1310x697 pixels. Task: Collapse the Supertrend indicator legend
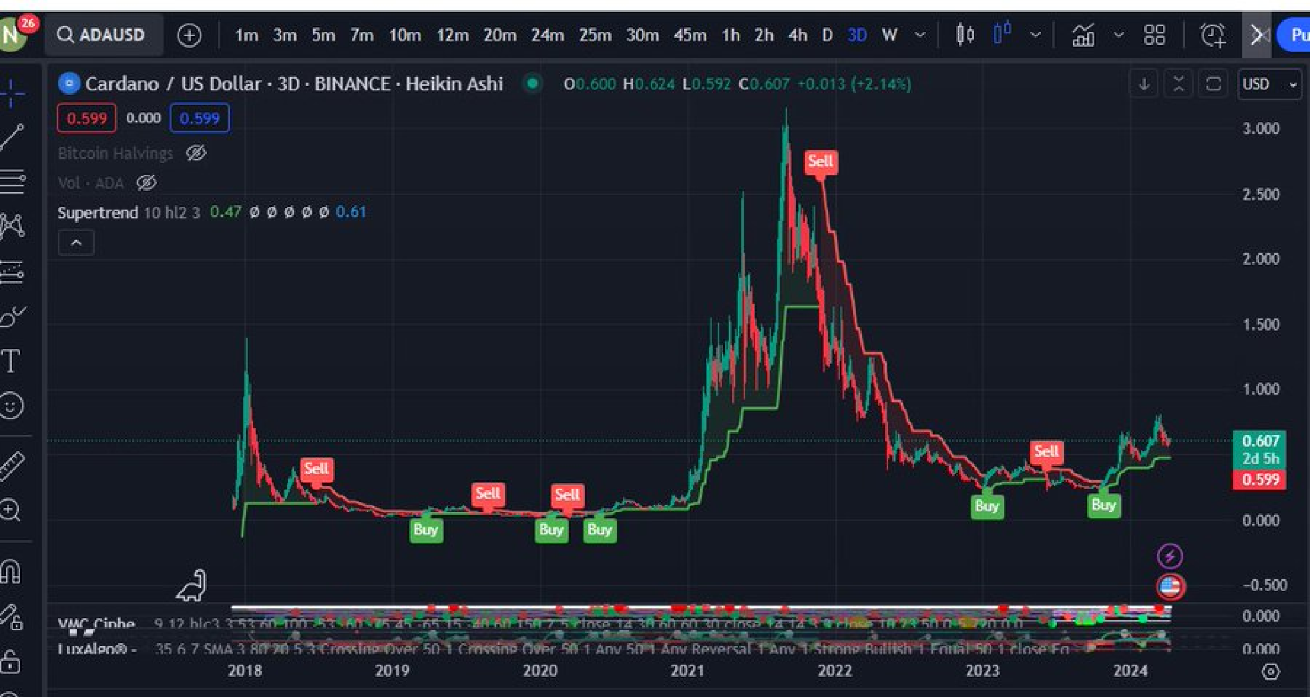click(75, 242)
